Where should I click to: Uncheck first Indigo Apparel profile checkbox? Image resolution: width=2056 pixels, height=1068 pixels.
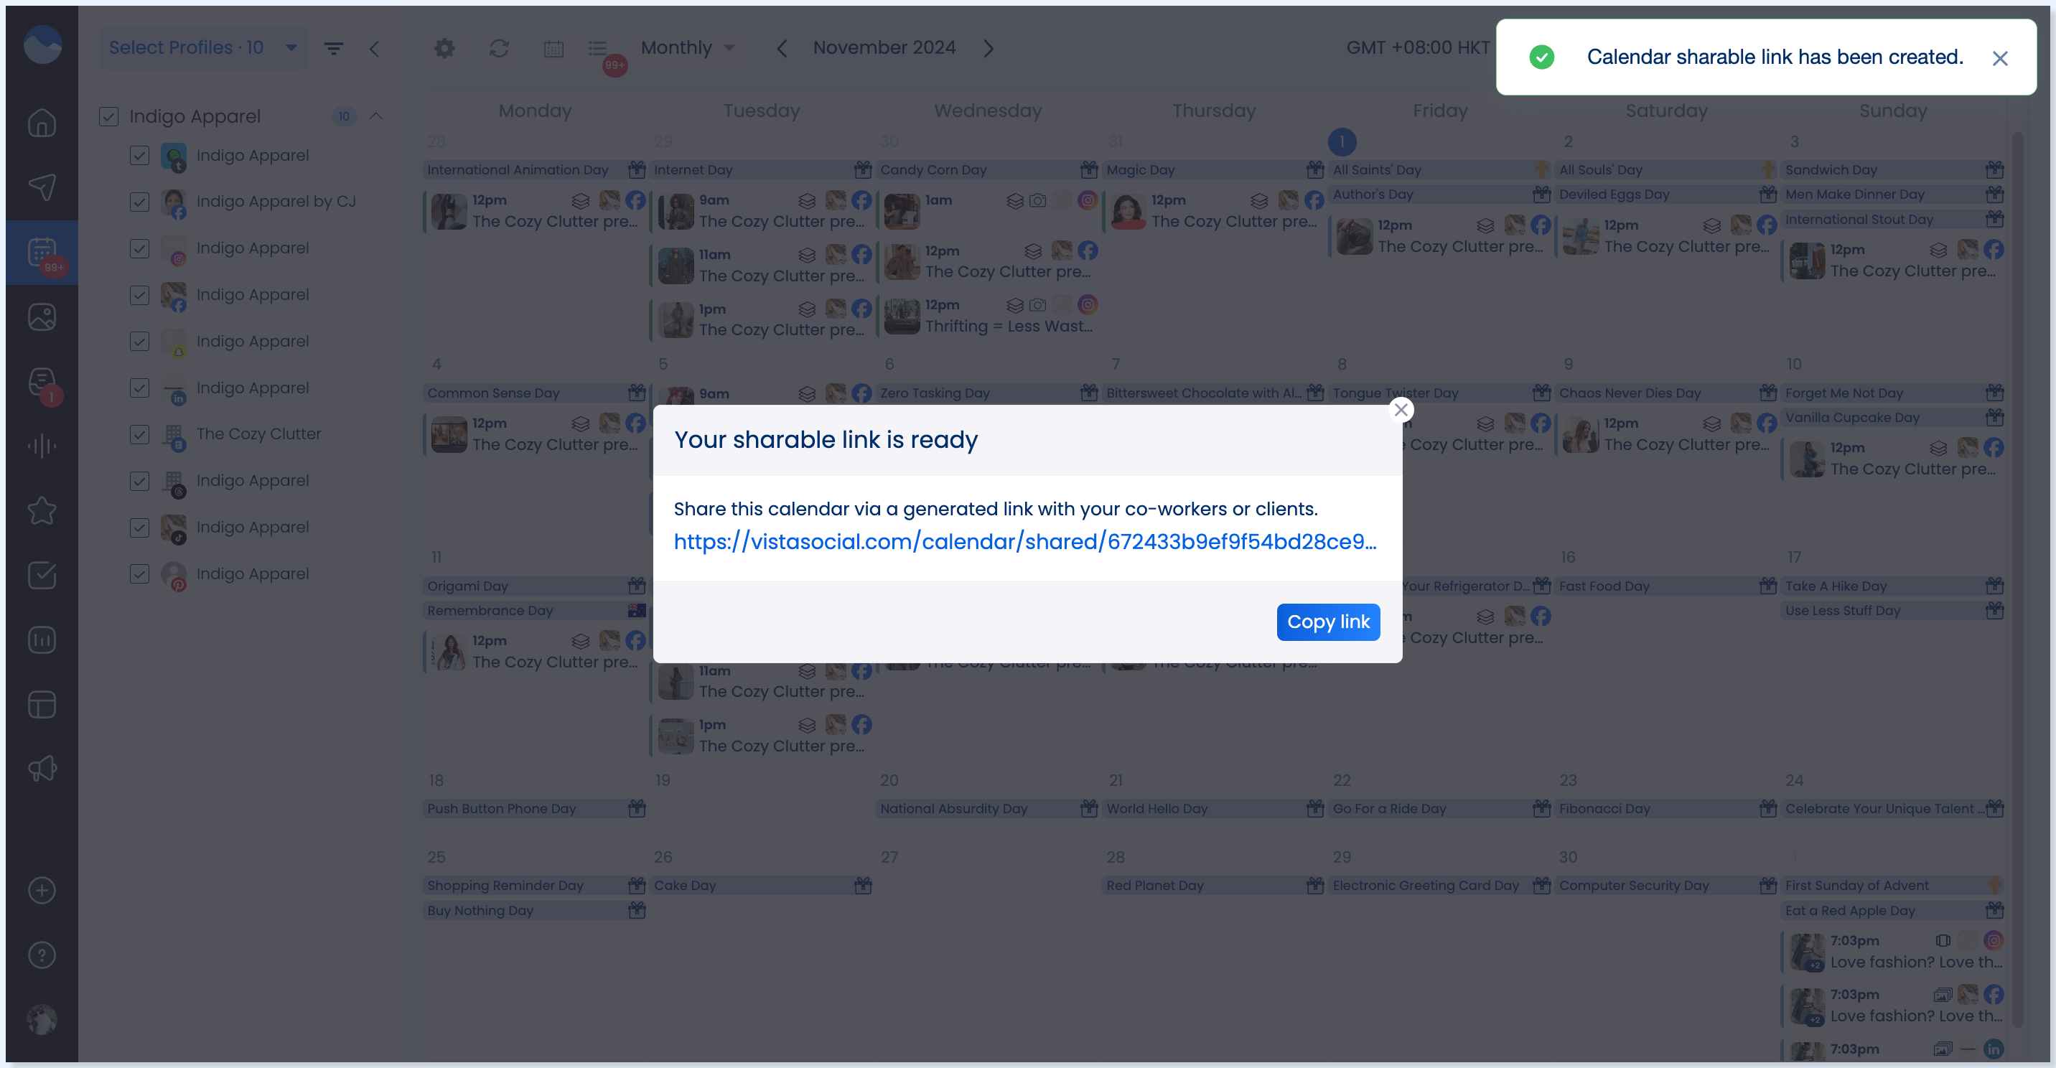(x=140, y=156)
